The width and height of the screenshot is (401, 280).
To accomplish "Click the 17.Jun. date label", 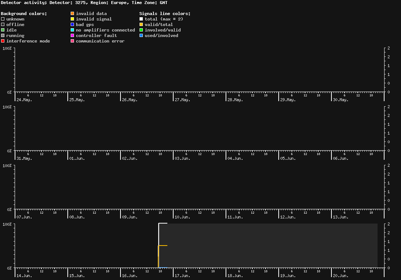I will pyautogui.click(x=183, y=276).
